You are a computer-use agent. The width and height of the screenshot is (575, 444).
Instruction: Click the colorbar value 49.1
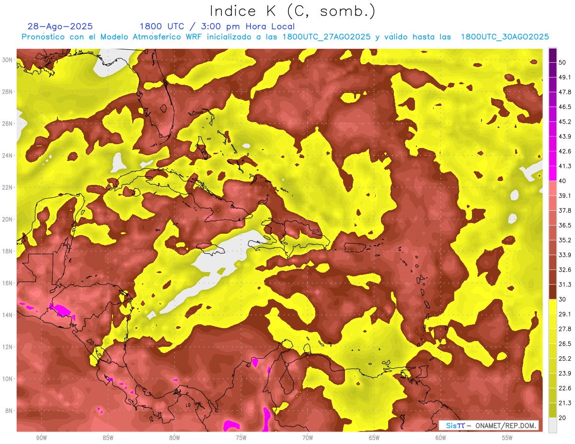[x=565, y=77]
